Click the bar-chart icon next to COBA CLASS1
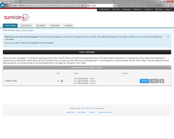174x139 pixels. point(62,81)
